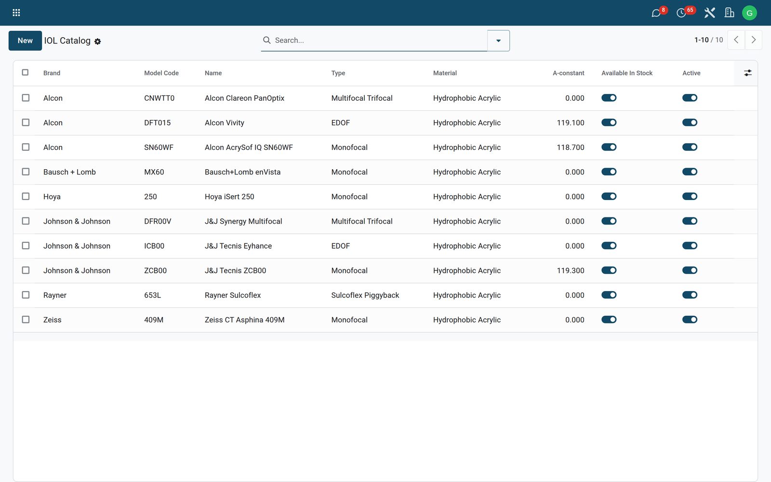Sort by the Type column header
The image size is (771, 482).
338,73
